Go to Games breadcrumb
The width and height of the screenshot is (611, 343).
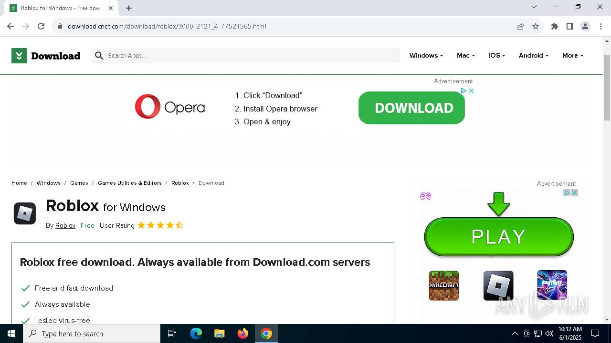79,183
